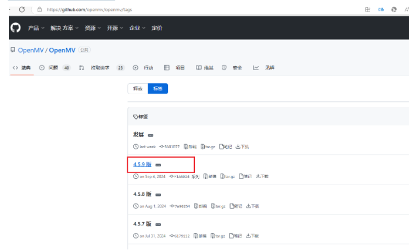Switch to the 问题 (Issues) tab with 40
This screenshot has height=250, width=409.
click(55, 68)
